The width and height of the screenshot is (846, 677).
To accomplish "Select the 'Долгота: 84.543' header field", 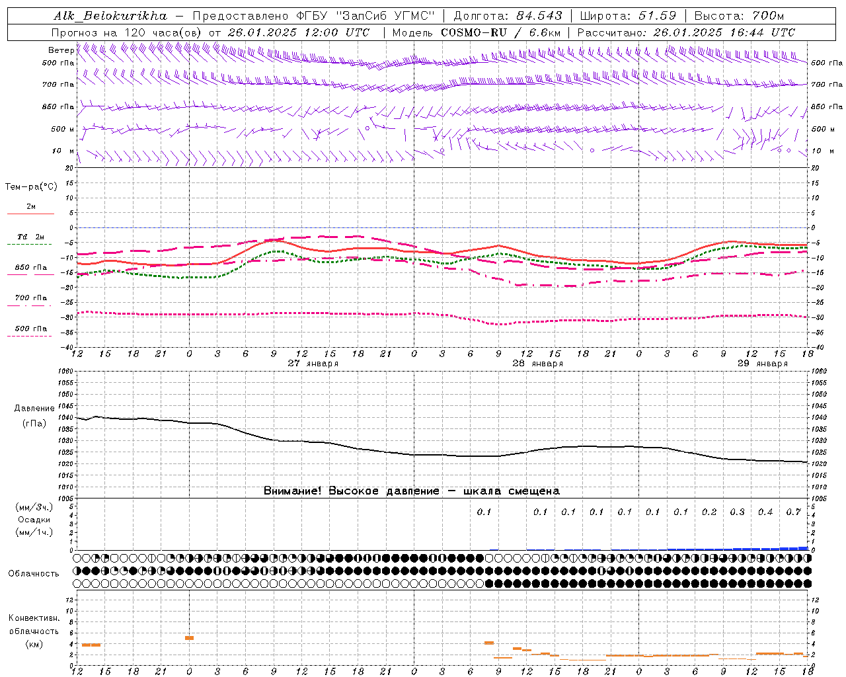I will (508, 16).
